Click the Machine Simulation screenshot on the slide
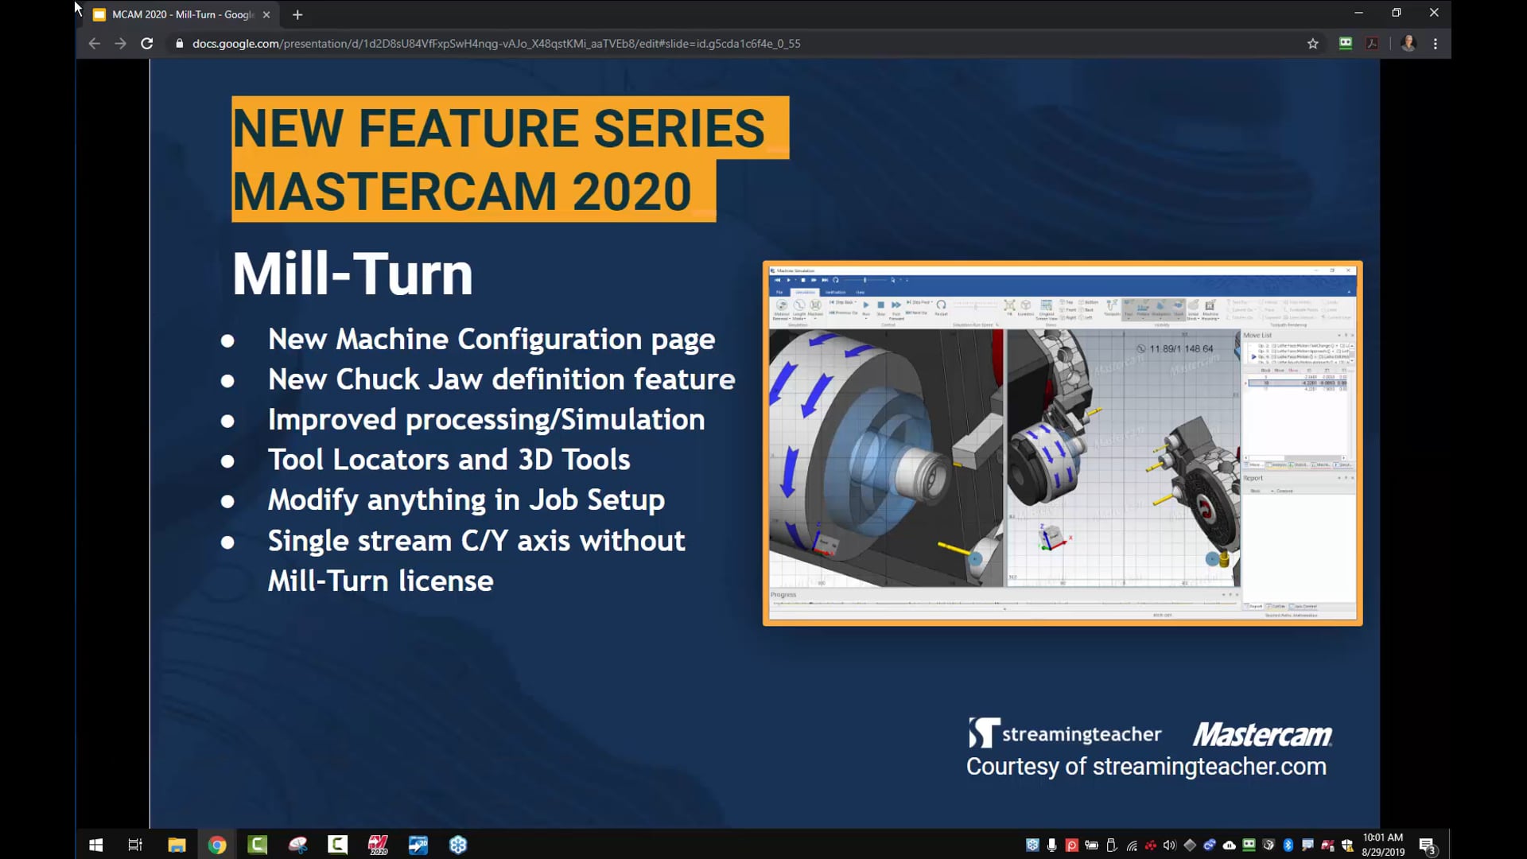Screen dimensions: 1527x859 click(x=1063, y=443)
